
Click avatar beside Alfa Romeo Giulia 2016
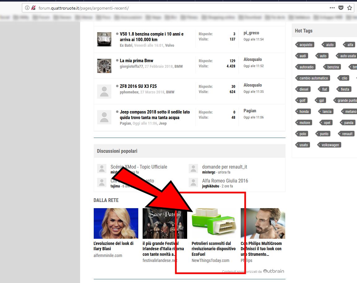(193, 182)
